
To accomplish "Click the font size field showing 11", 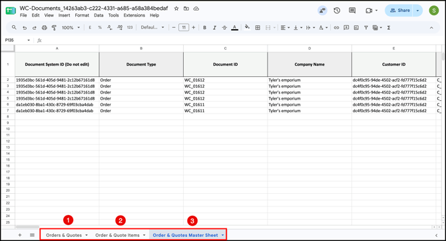I will [184, 27].
